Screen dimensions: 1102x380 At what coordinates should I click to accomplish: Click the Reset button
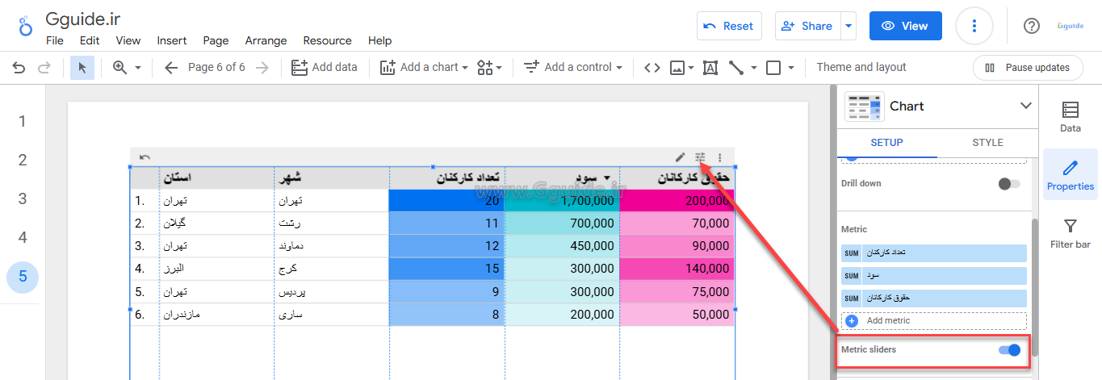pyautogui.click(x=728, y=26)
